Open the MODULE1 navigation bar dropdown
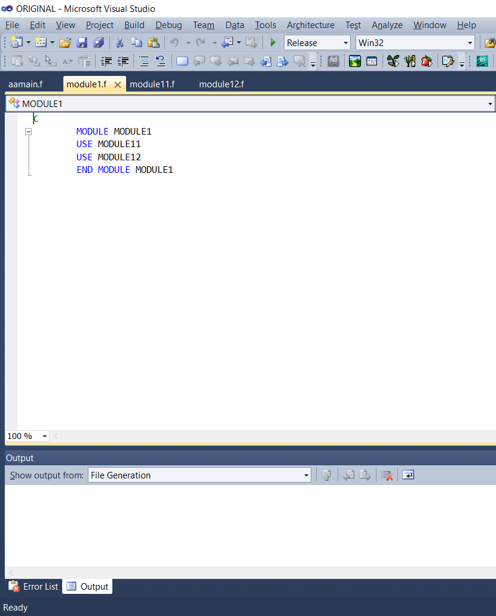496x616 pixels. [489, 103]
